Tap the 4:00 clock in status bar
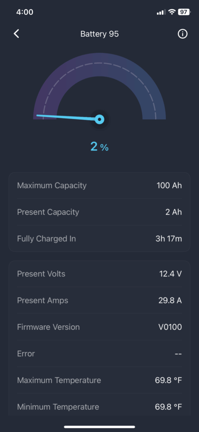The width and height of the screenshot is (199, 432). point(25,12)
